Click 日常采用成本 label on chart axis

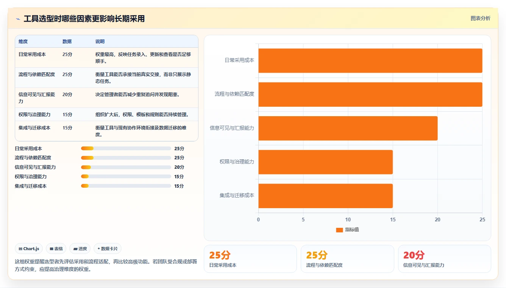point(239,60)
